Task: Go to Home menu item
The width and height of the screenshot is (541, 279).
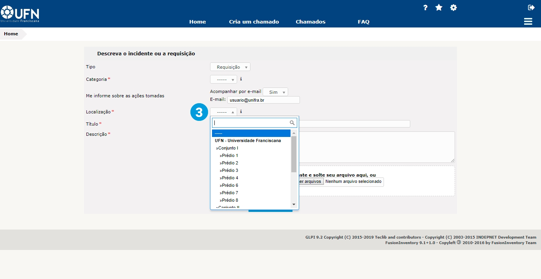Action: (197, 22)
